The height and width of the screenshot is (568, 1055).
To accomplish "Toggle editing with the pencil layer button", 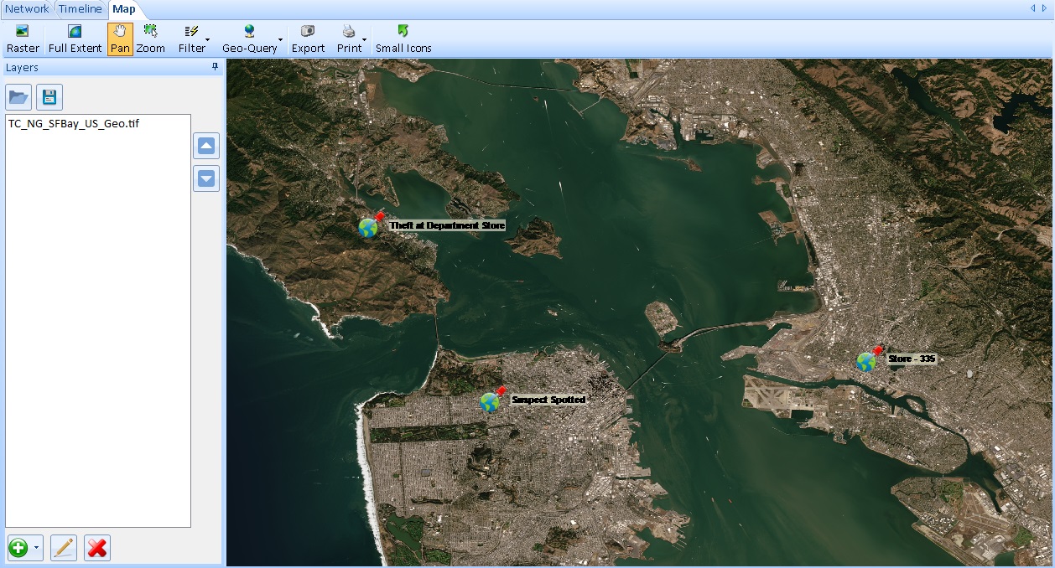I will (x=63, y=548).
